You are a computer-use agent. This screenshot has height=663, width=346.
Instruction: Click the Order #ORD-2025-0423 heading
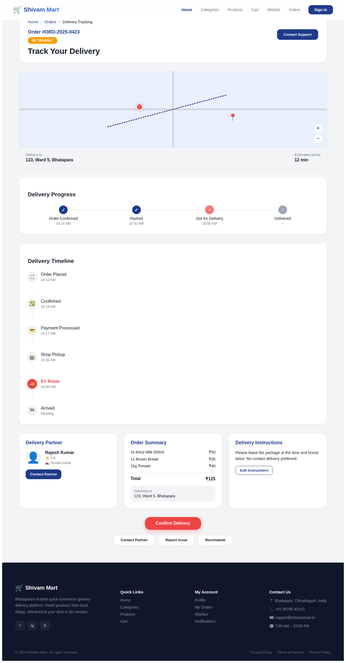point(54,32)
